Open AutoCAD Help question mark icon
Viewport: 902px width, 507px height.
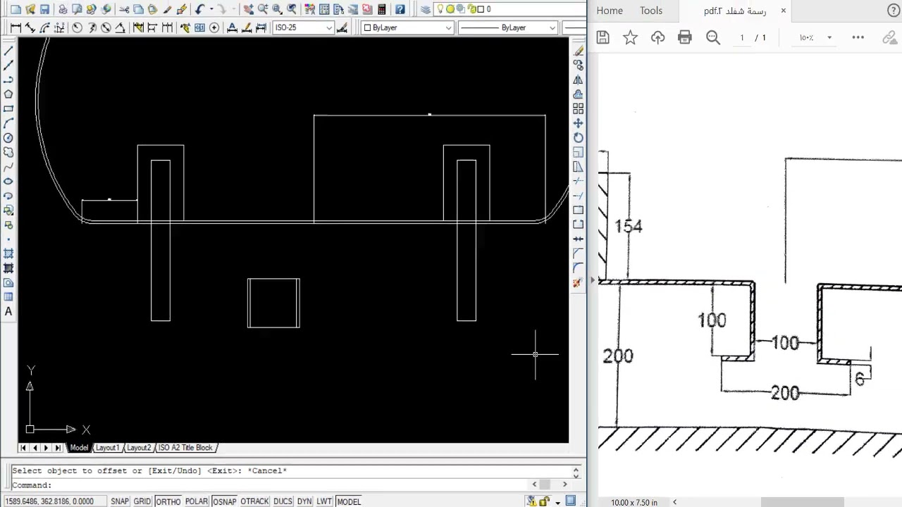(x=400, y=10)
